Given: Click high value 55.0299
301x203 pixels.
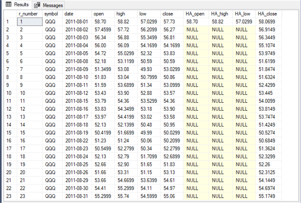Looking at the screenshot, I should tap(126, 53).
